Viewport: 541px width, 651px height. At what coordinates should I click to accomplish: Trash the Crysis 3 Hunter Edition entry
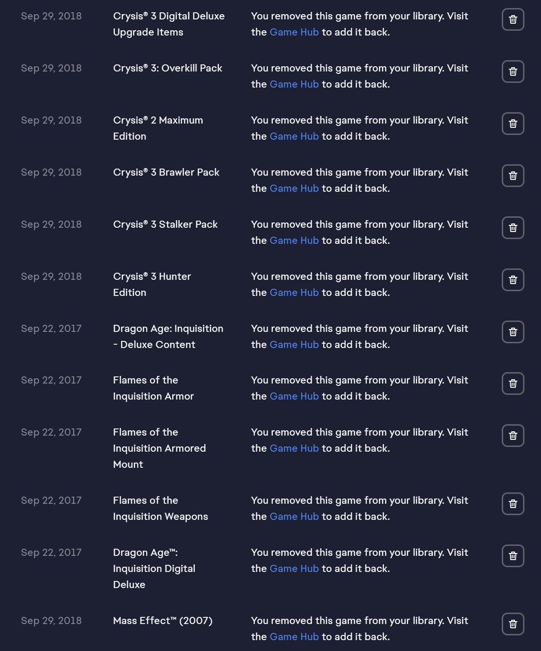513,280
